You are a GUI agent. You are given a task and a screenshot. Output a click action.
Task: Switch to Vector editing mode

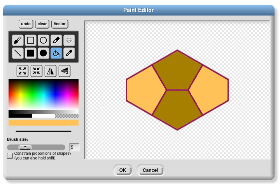click(x=59, y=24)
